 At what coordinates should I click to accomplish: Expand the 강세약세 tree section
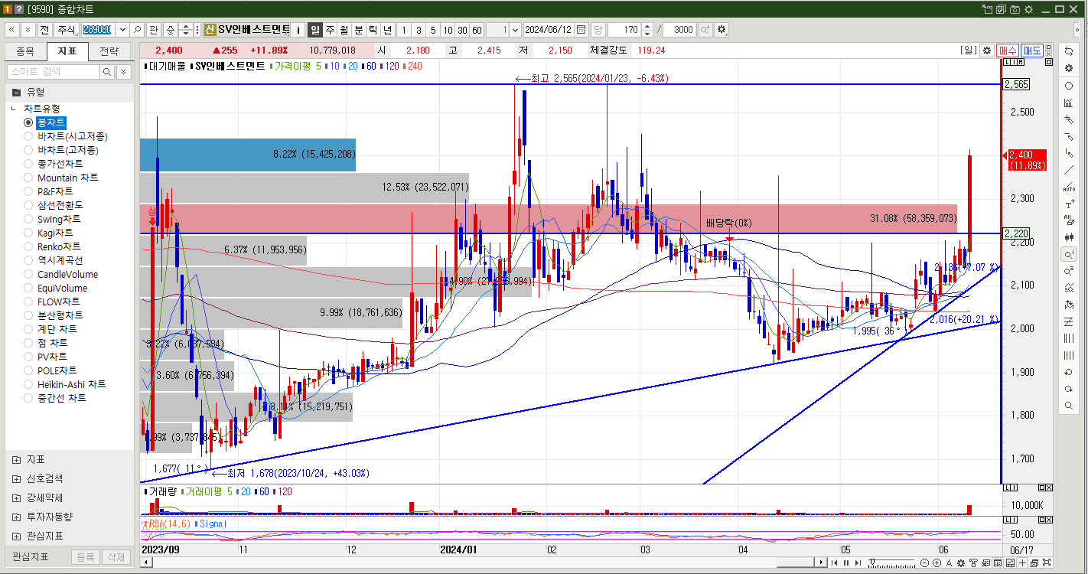point(16,498)
